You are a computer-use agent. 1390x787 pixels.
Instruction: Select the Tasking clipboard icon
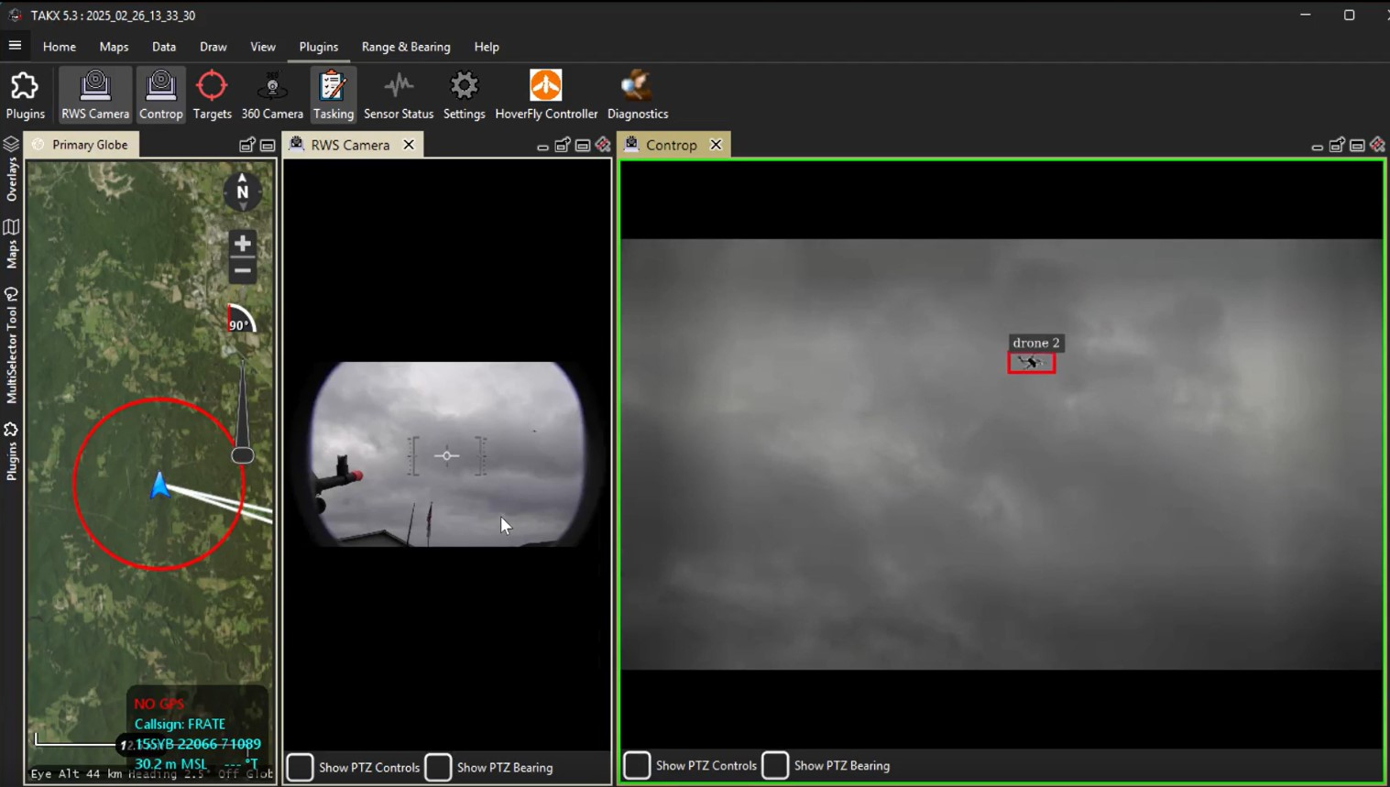[333, 94]
